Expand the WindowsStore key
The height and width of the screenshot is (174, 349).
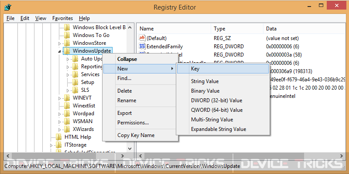[59, 43]
